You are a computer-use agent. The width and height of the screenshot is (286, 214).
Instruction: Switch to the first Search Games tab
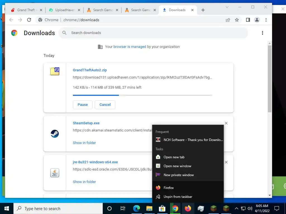click(103, 10)
